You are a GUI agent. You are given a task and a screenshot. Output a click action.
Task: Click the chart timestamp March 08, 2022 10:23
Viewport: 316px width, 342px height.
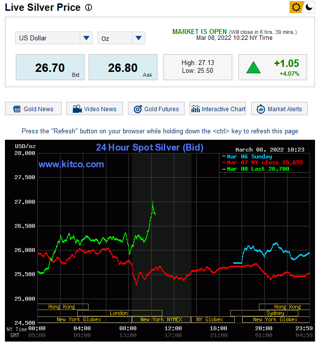270,150
